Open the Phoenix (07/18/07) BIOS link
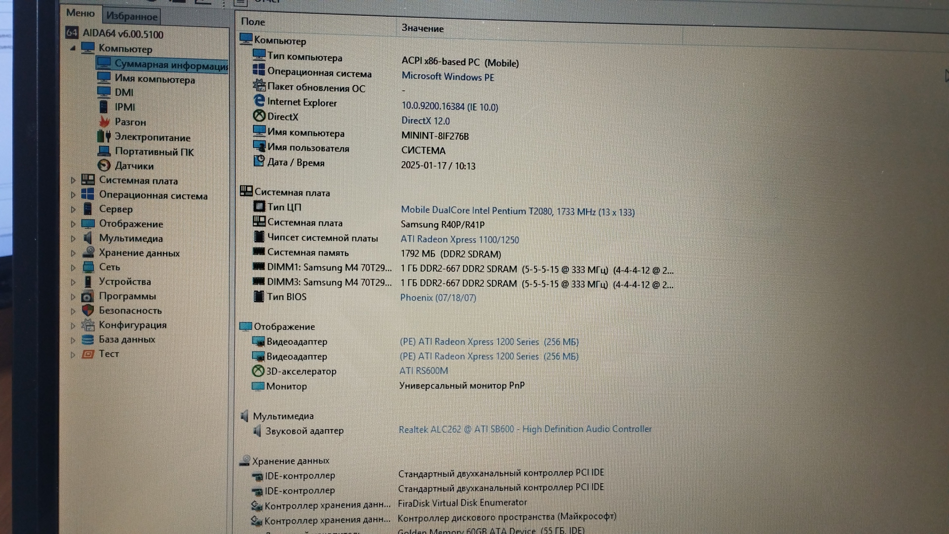The image size is (949, 534). point(438,298)
